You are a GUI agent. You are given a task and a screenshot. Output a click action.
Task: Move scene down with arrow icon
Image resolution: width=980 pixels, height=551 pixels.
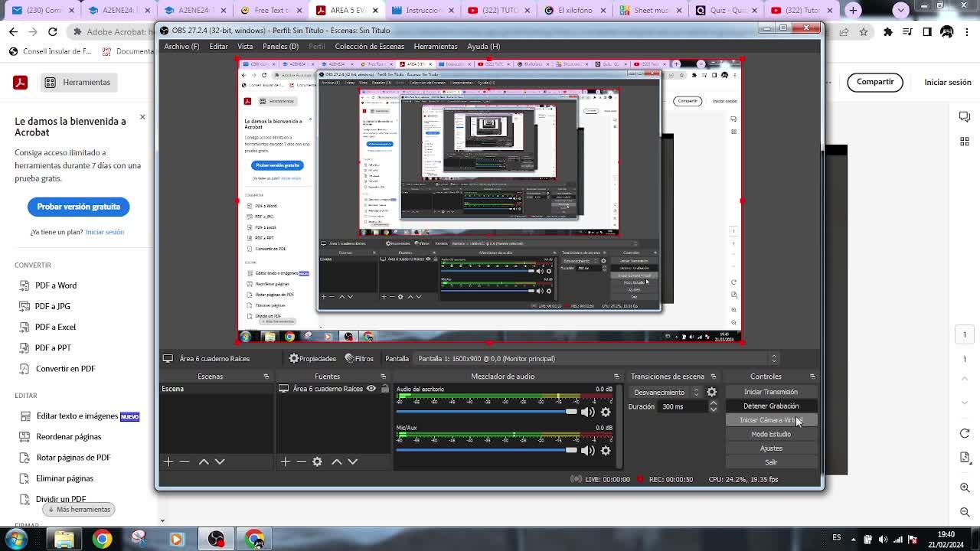220,461
